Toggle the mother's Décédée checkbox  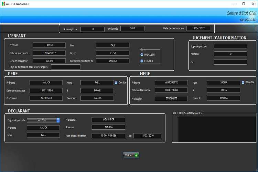[243, 83]
